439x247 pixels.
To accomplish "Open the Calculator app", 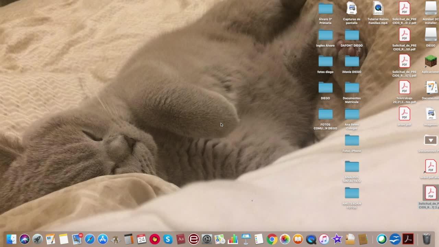I will point(129,239).
